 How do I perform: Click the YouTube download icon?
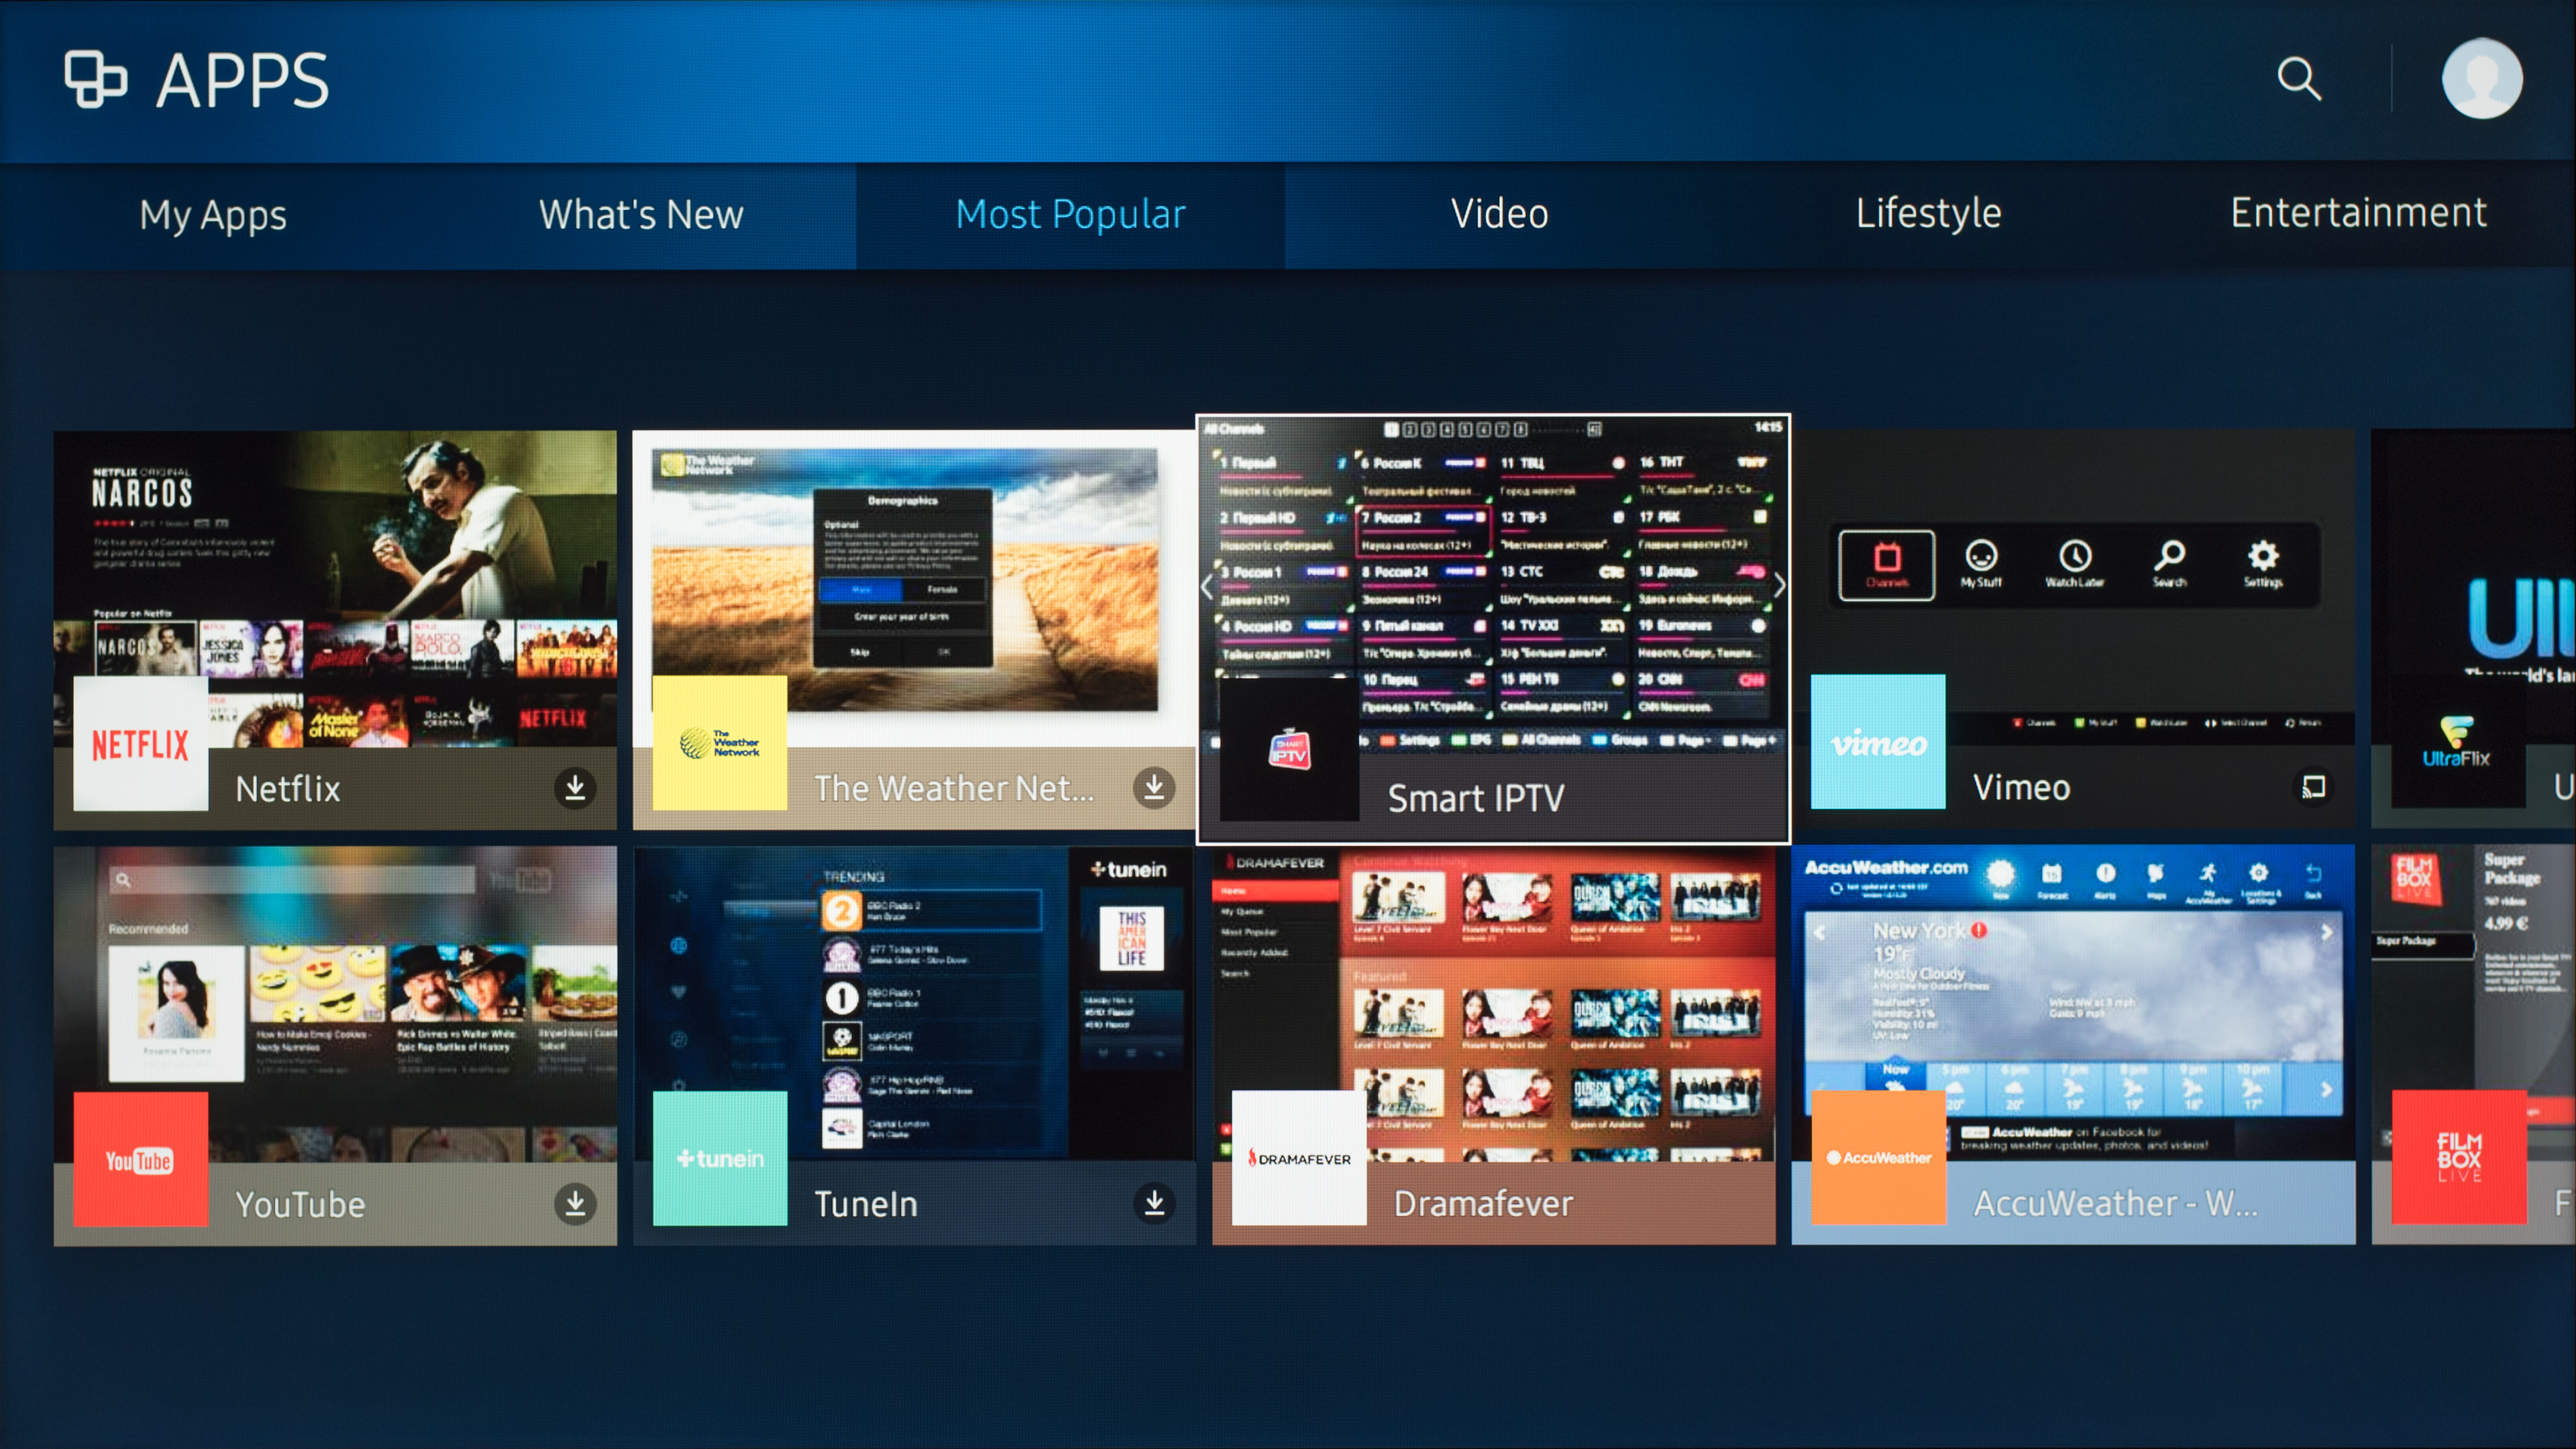575,1203
